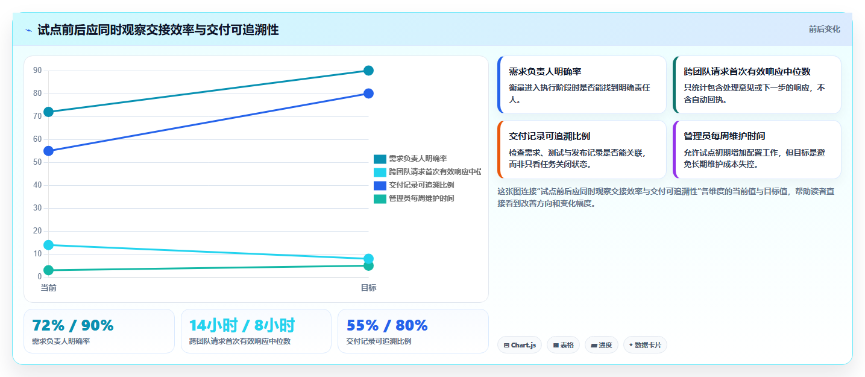The height and width of the screenshot is (377, 865).
Task: Click the blue 80 point at 目标
Action: [x=368, y=93]
